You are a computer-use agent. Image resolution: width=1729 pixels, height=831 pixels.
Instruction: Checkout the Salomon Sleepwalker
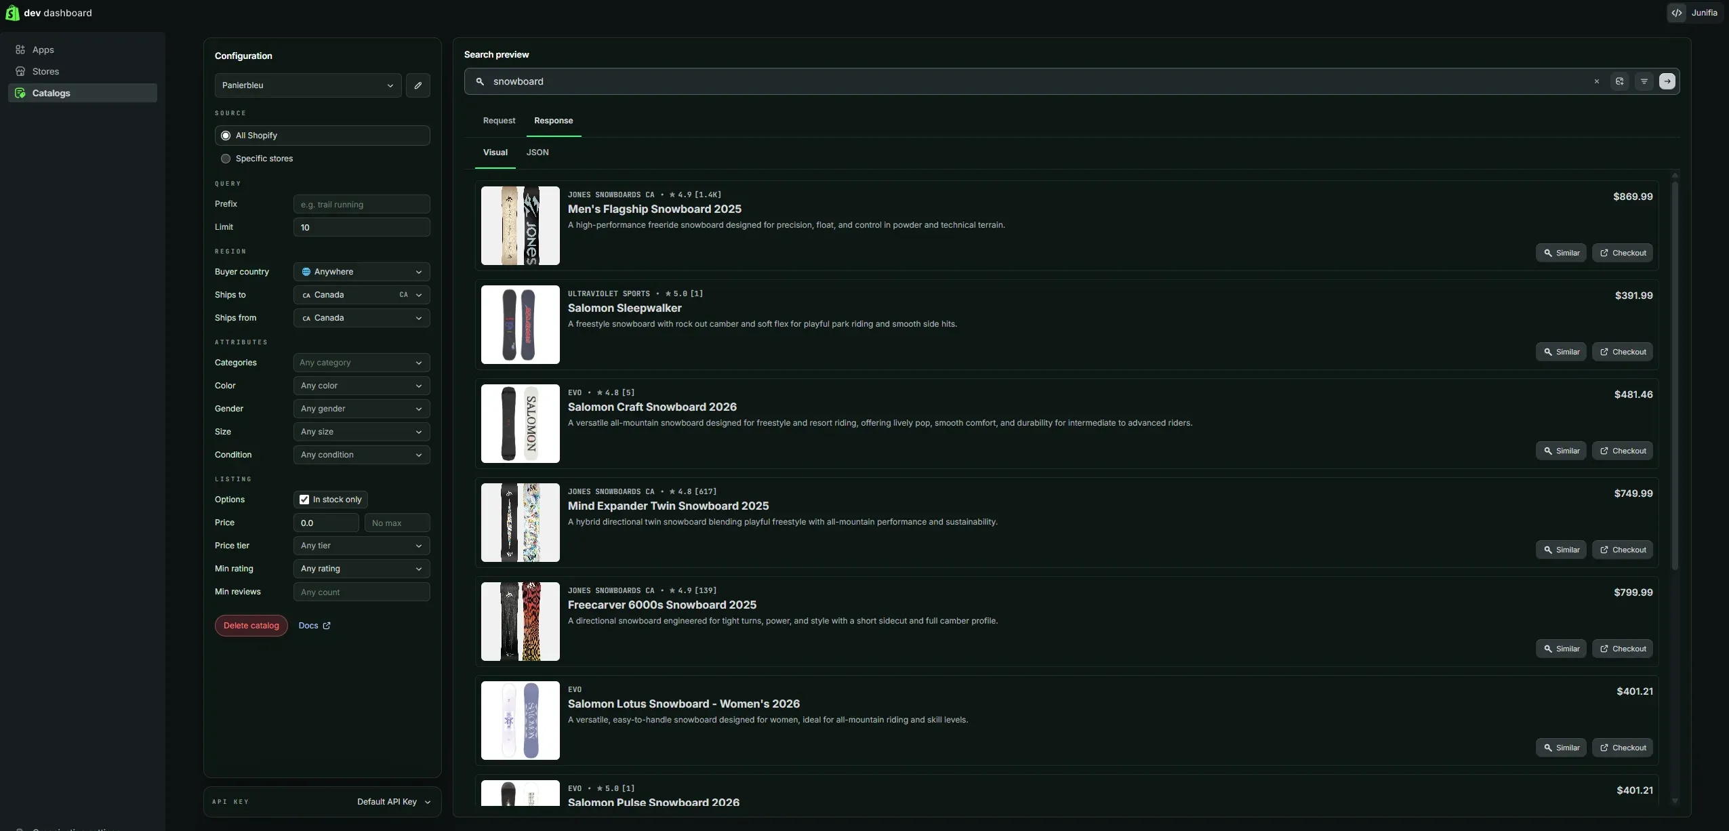pos(1622,352)
